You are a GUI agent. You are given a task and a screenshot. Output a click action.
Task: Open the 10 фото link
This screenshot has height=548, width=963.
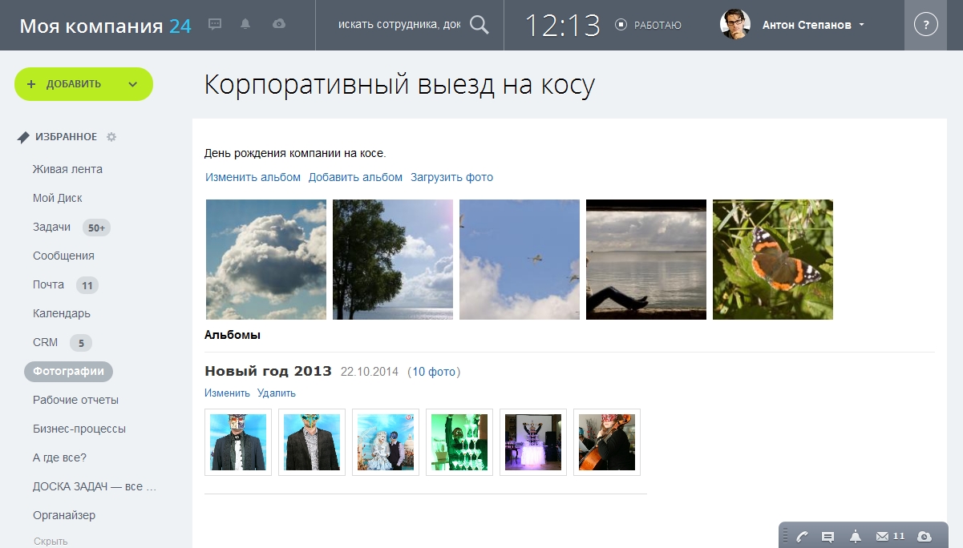[434, 372]
